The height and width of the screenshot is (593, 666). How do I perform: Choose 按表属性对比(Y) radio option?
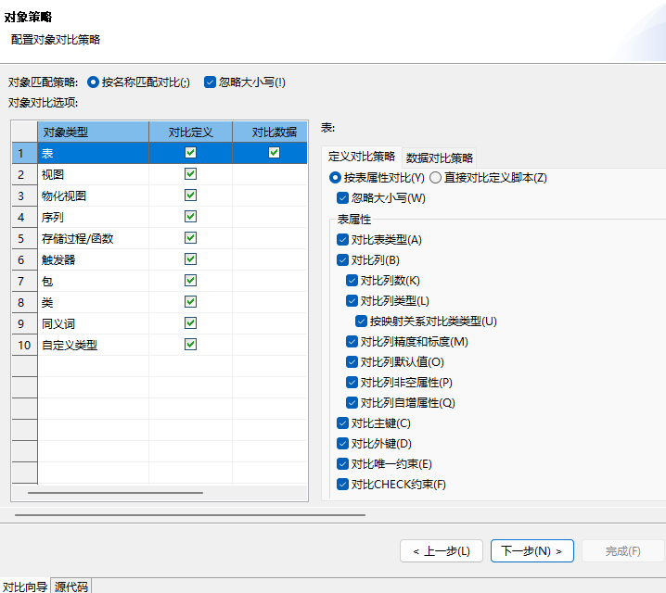[335, 178]
